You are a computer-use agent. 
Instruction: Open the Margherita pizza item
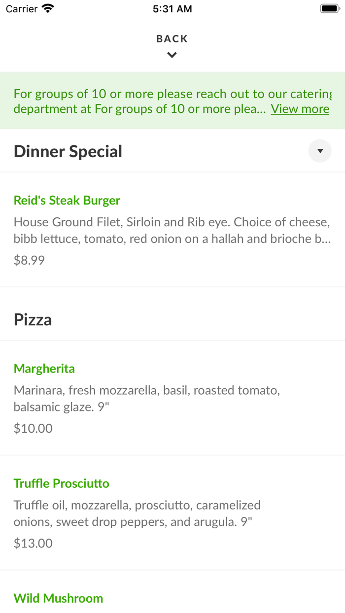(x=44, y=368)
